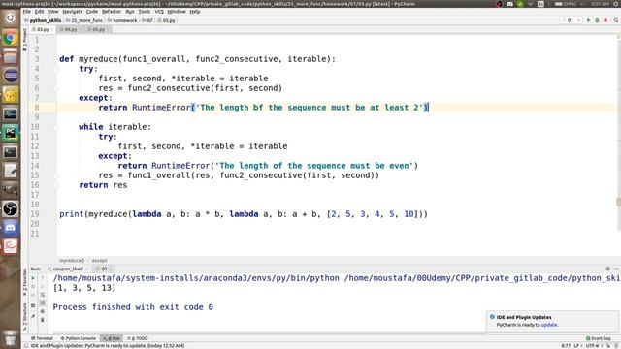Click the green checkmark tray icon
This screenshot has height=349, width=621.
point(520,4)
